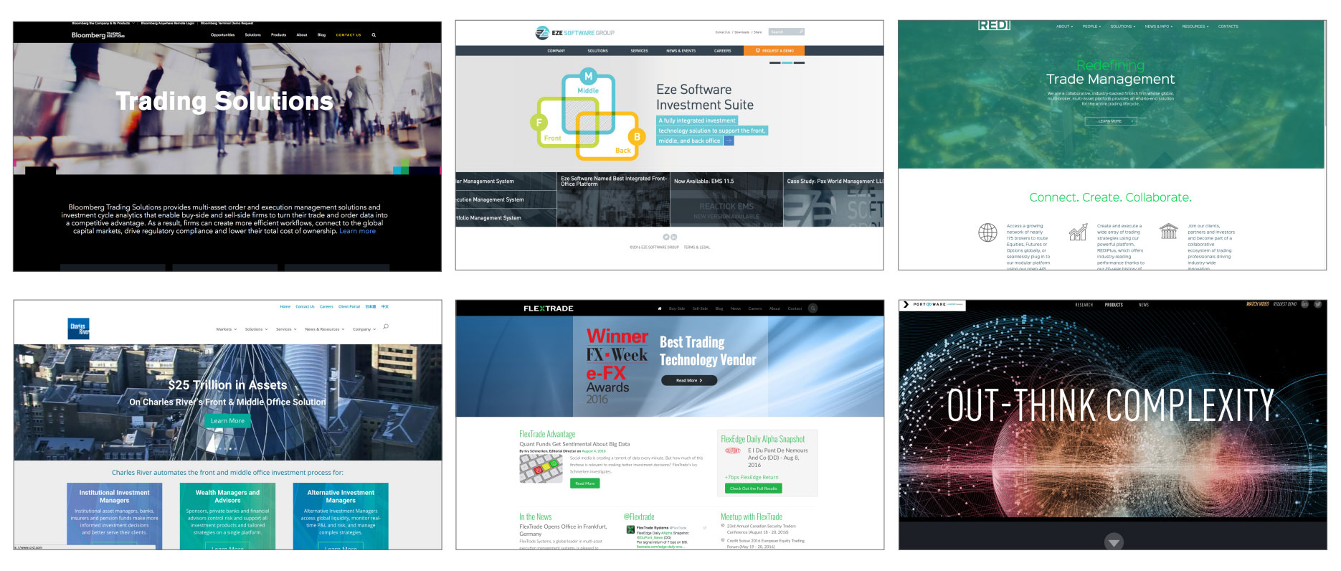Expand the REDI Resources dropdown menu
Viewport: 1341px width, 571px height.
coord(1195,27)
